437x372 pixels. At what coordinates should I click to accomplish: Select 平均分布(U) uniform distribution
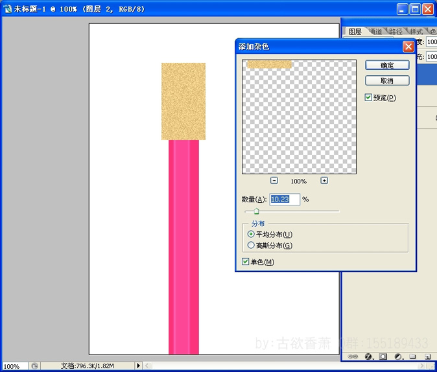point(251,234)
